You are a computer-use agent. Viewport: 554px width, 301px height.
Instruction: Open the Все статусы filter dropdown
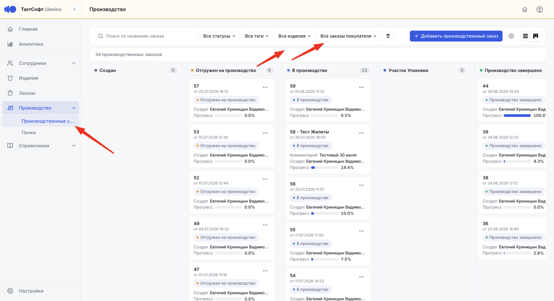tap(219, 36)
